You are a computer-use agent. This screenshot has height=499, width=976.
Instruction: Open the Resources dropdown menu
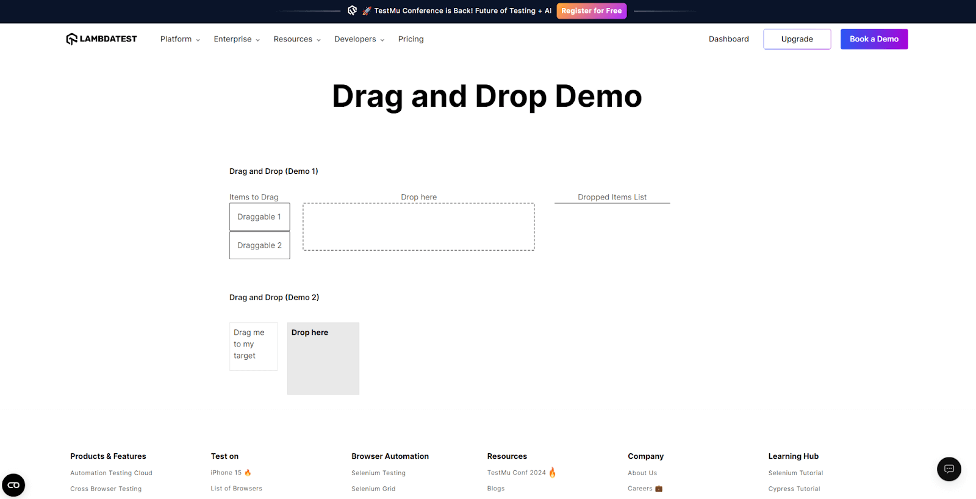(297, 39)
